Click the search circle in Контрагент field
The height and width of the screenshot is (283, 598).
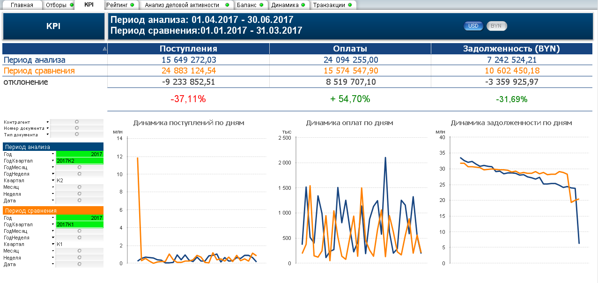77,122
